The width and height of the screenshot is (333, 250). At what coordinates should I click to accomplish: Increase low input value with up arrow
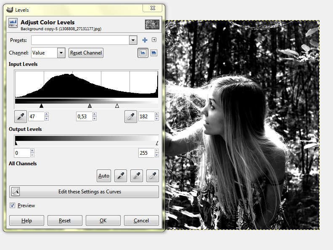(x=47, y=114)
